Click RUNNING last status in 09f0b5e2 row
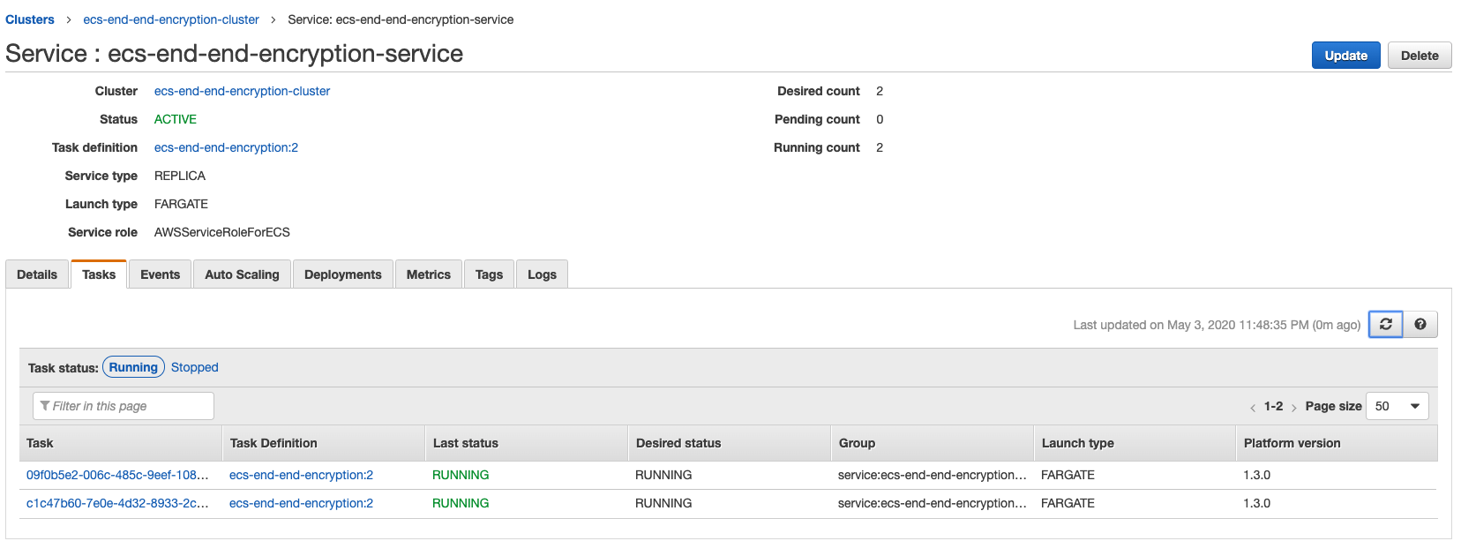 click(x=461, y=475)
